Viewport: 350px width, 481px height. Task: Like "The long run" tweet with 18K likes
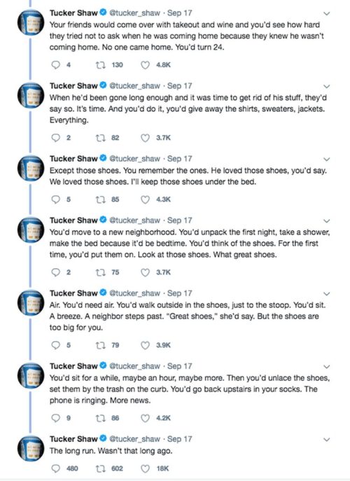[145, 468]
